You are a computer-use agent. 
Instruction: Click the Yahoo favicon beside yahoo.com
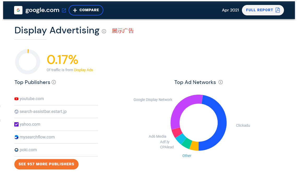(x=16, y=124)
